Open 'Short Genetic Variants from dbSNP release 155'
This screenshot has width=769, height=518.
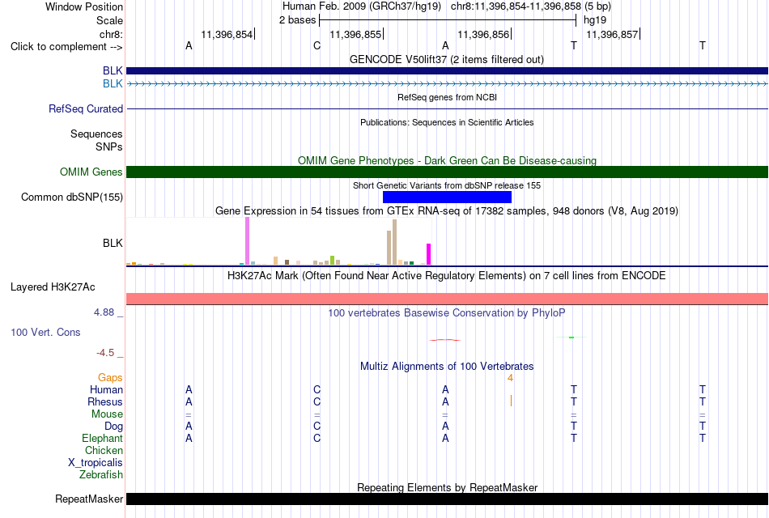click(x=447, y=185)
